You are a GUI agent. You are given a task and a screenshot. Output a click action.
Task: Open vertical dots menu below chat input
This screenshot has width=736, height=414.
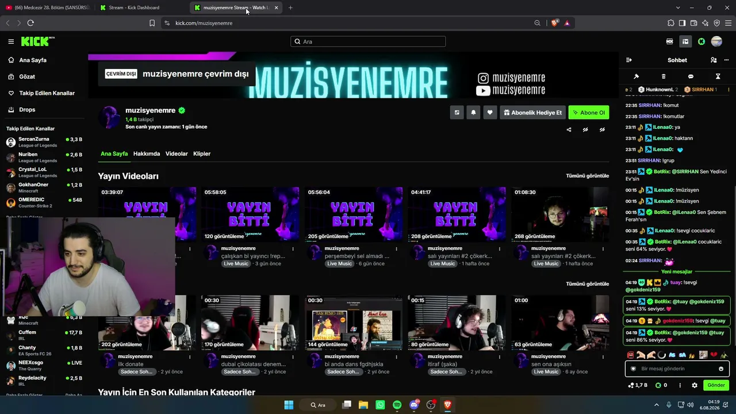680,385
